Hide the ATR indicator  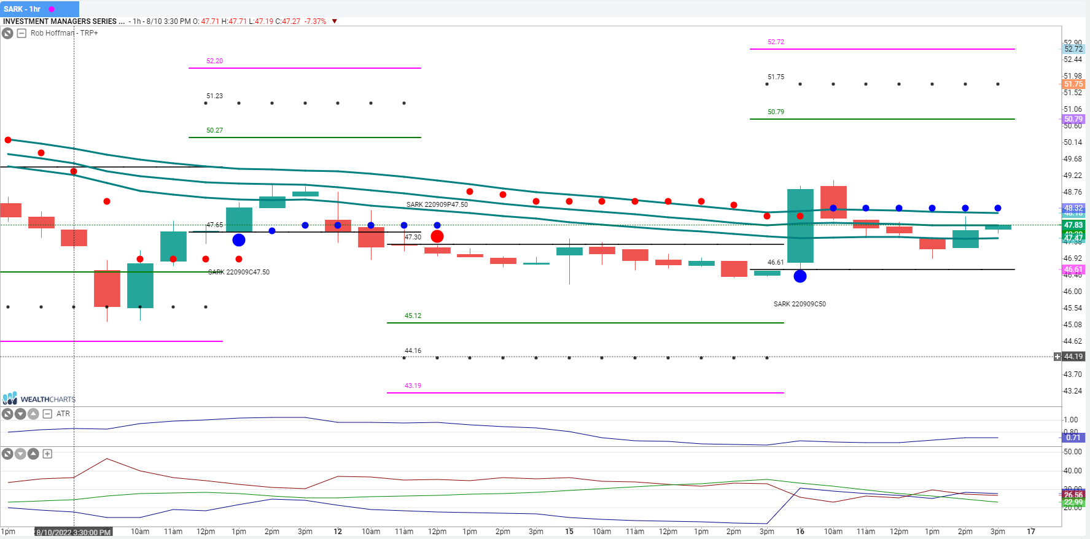click(x=7, y=414)
